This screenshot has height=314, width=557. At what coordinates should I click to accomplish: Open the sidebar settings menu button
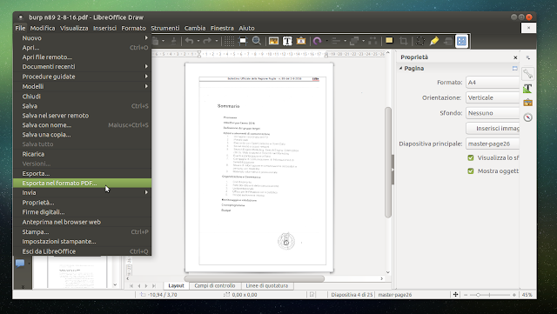coord(528,57)
